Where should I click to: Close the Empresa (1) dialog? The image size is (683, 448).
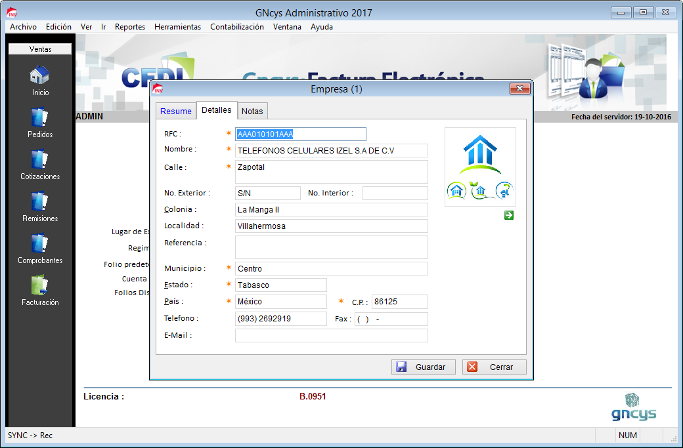(519, 89)
